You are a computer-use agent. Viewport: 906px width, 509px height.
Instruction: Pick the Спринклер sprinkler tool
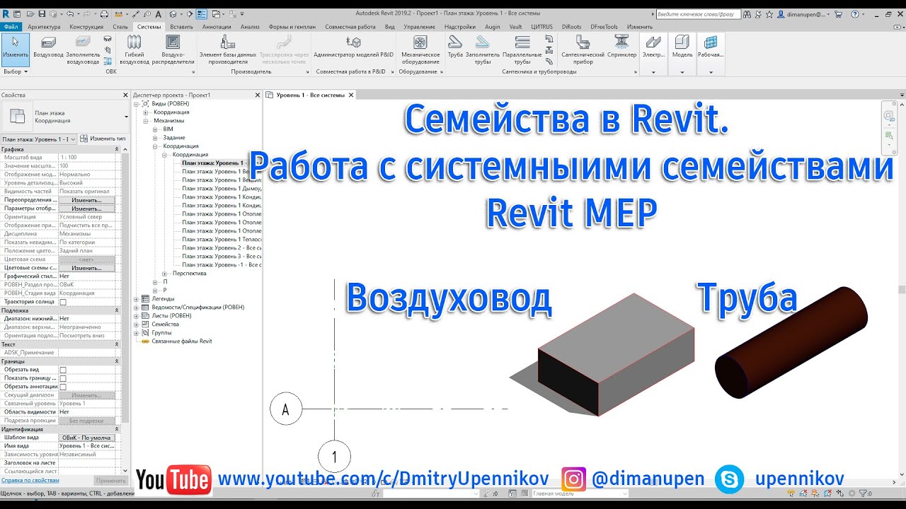(621, 47)
